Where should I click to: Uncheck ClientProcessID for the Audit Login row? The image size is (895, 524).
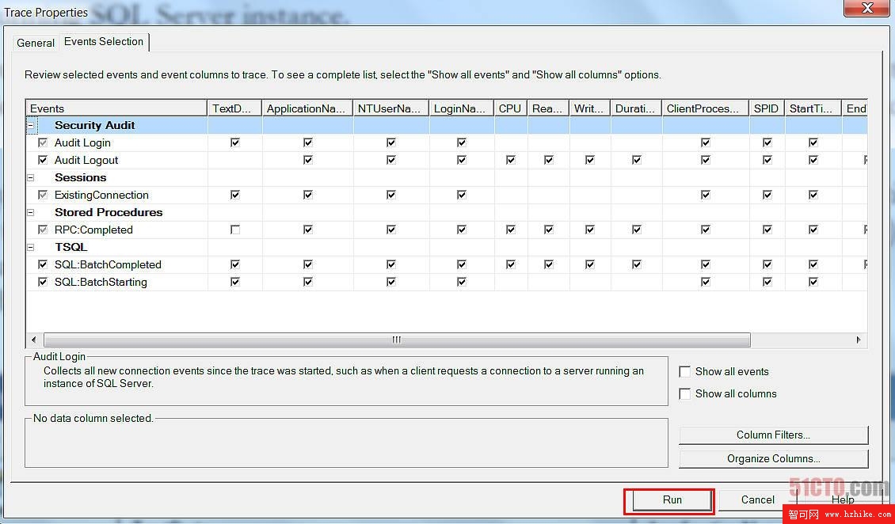pos(706,142)
